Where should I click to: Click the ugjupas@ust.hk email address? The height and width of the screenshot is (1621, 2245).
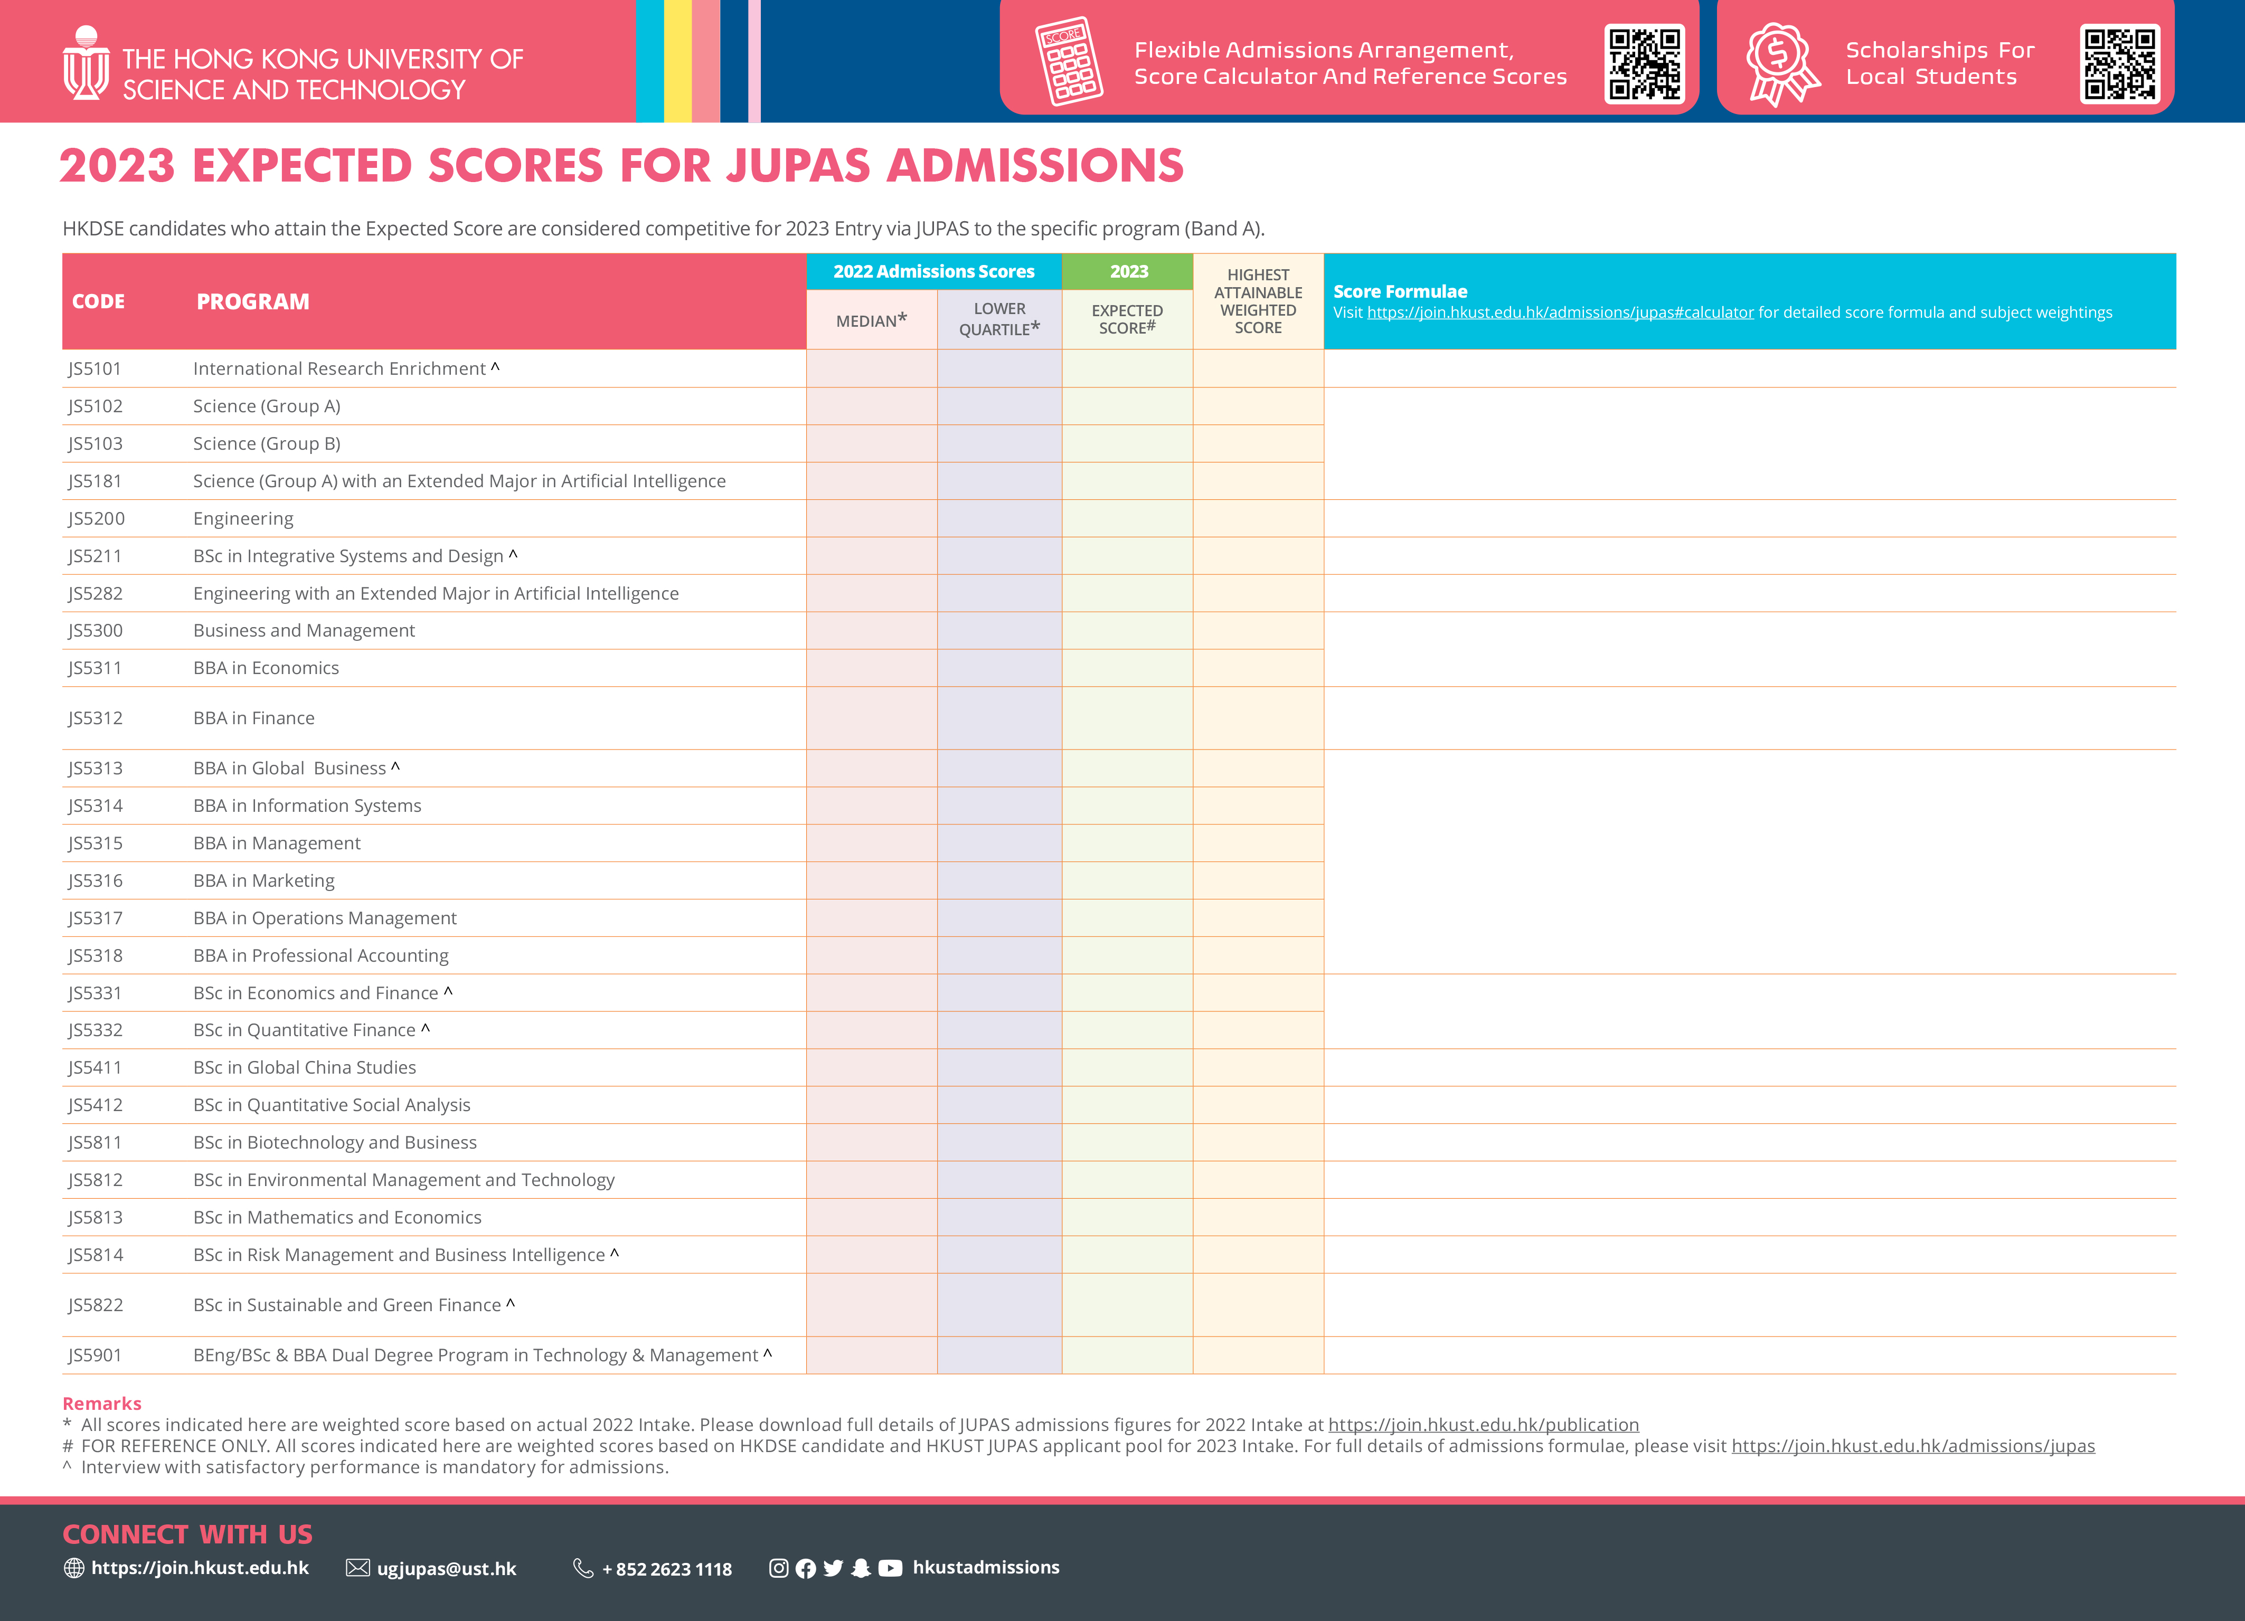point(447,1569)
